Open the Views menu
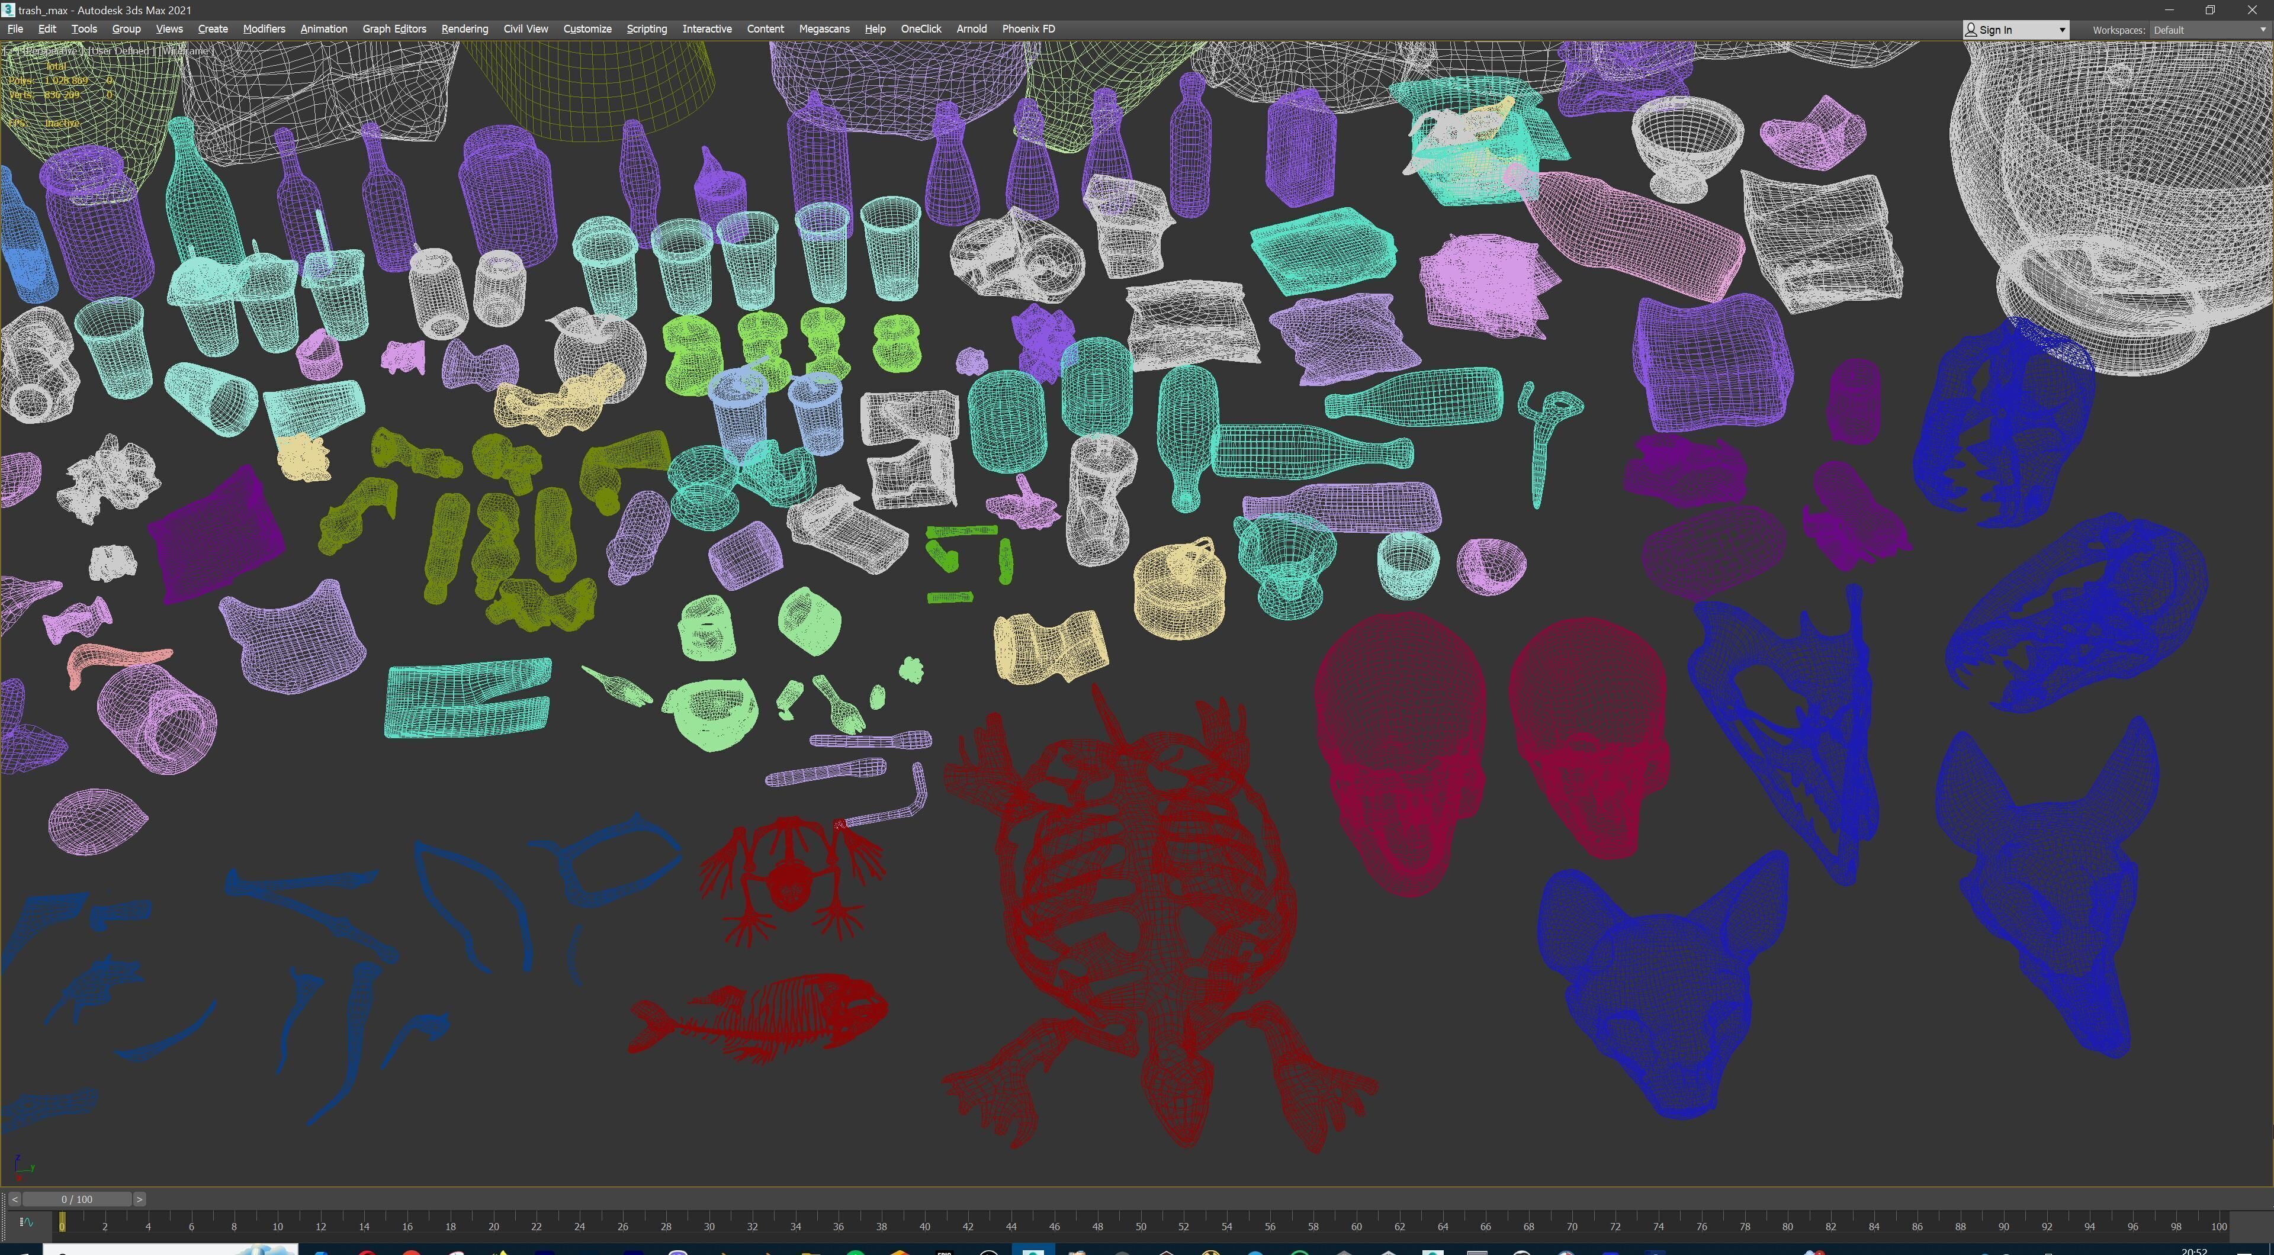The width and height of the screenshot is (2274, 1255). 169,29
